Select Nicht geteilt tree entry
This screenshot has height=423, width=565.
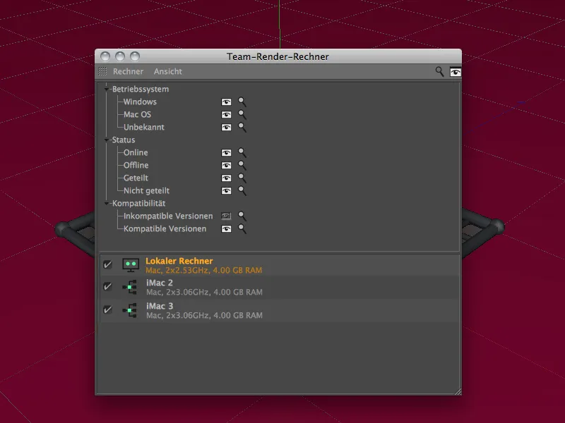[x=146, y=190]
